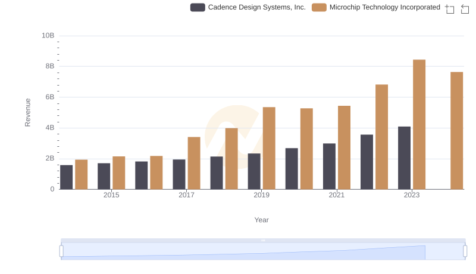The height and width of the screenshot is (274, 476).
Task: Click the 2019 Microchip Technology bar
Action: (269, 148)
